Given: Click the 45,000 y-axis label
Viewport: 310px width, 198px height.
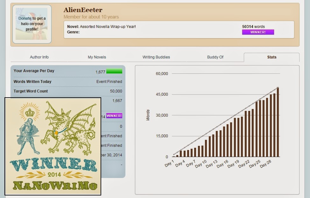Looking at the screenshot, I should pyautogui.click(x=162, y=94).
